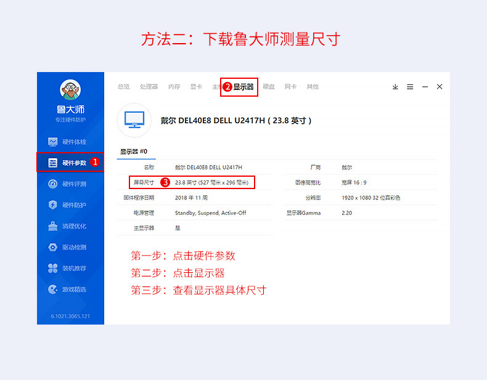Click the 固件程序日期 label
Image resolution: width=487 pixels, height=380 pixels.
[x=139, y=198]
